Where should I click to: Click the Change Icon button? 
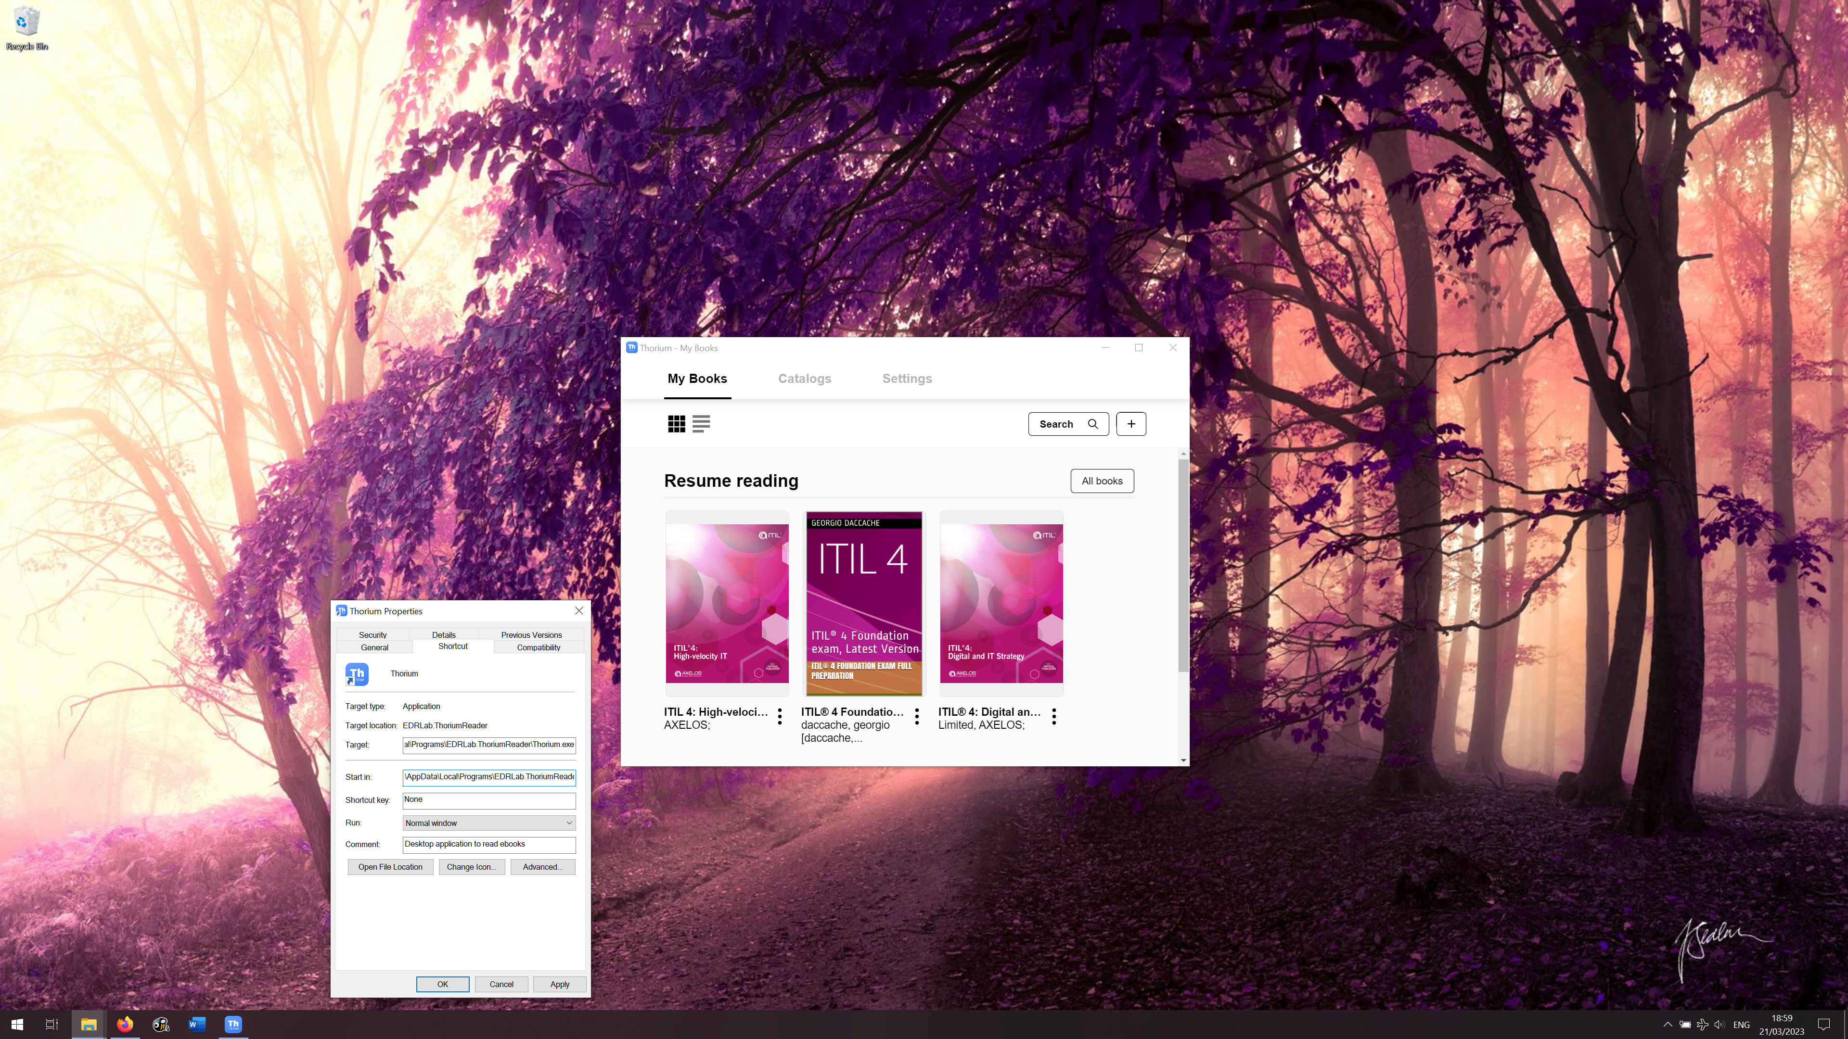471,867
